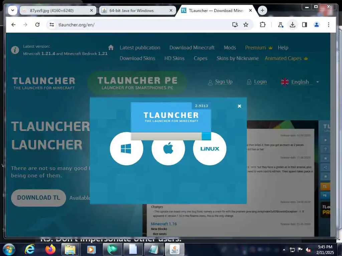Open Windows Explorer folder in taskbar
The height and width of the screenshot is (256, 342).
(71, 249)
